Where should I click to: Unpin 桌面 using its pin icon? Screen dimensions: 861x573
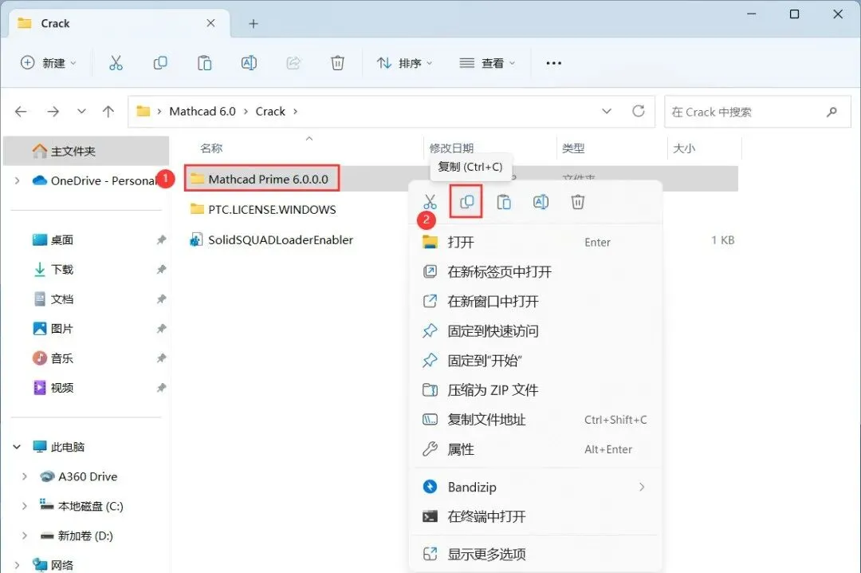coord(161,239)
